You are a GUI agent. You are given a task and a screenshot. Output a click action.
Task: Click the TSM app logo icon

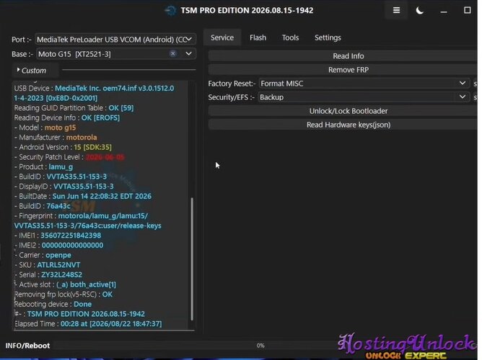tap(170, 11)
